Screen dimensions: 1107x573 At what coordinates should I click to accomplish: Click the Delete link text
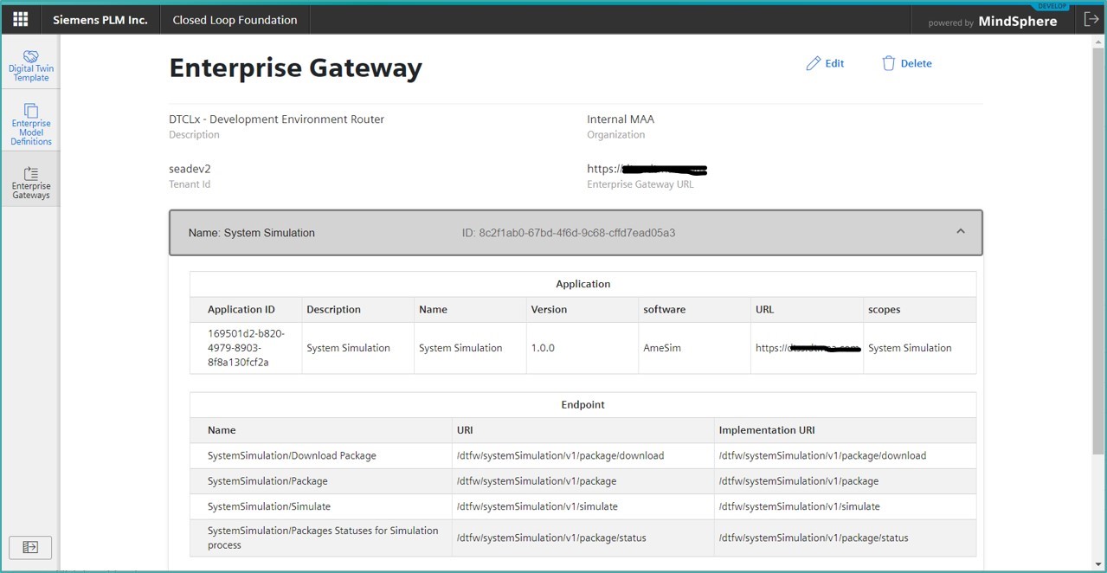tap(917, 63)
